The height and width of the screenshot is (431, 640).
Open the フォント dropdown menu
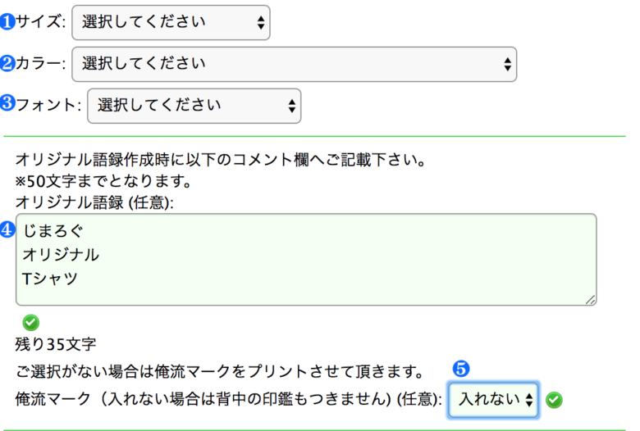[x=194, y=105]
